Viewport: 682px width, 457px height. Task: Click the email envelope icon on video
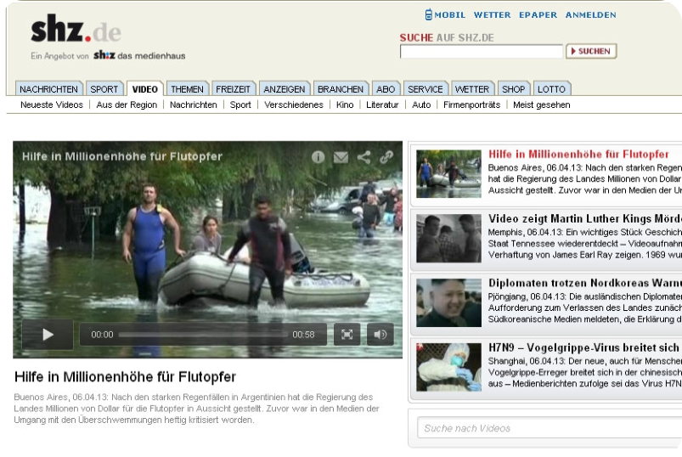(x=341, y=157)
